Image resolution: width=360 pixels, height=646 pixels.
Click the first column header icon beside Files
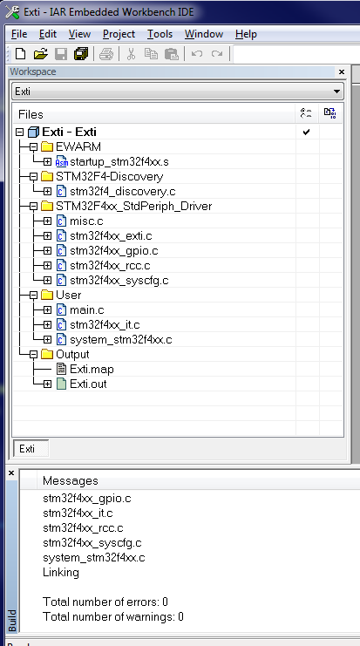pyautogui.click(x=306, y=113)
